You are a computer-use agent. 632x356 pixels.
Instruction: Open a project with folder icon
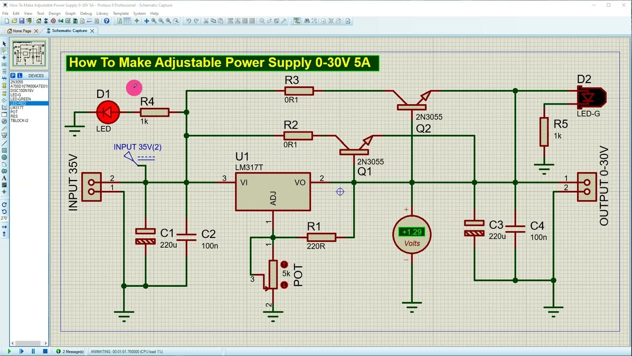[x=14, y=21]
